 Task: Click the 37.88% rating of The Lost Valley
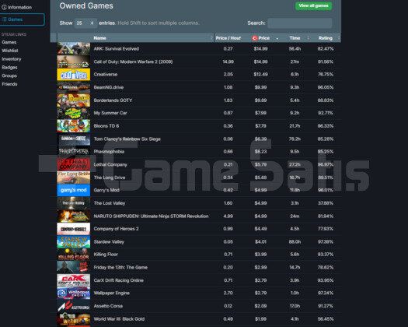326,203
